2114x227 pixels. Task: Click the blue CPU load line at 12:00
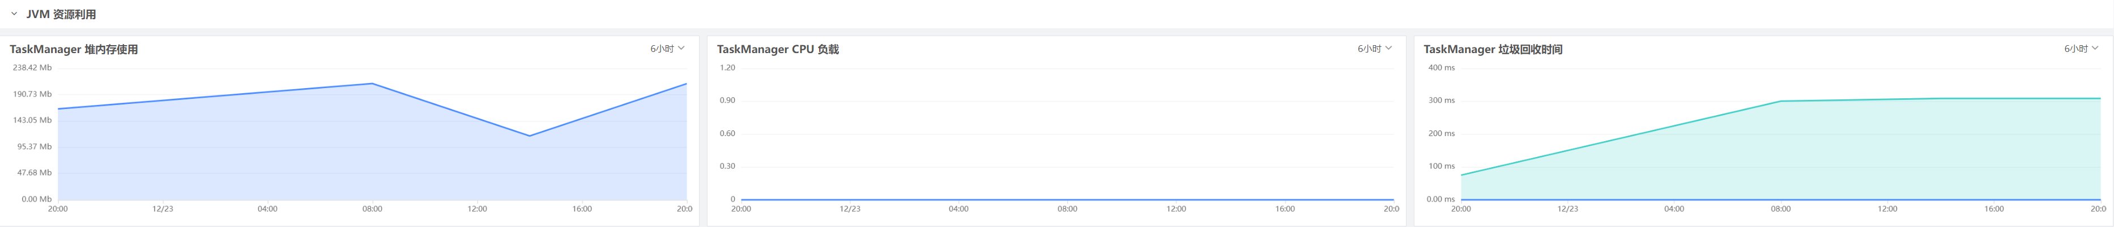point(1176,199)
